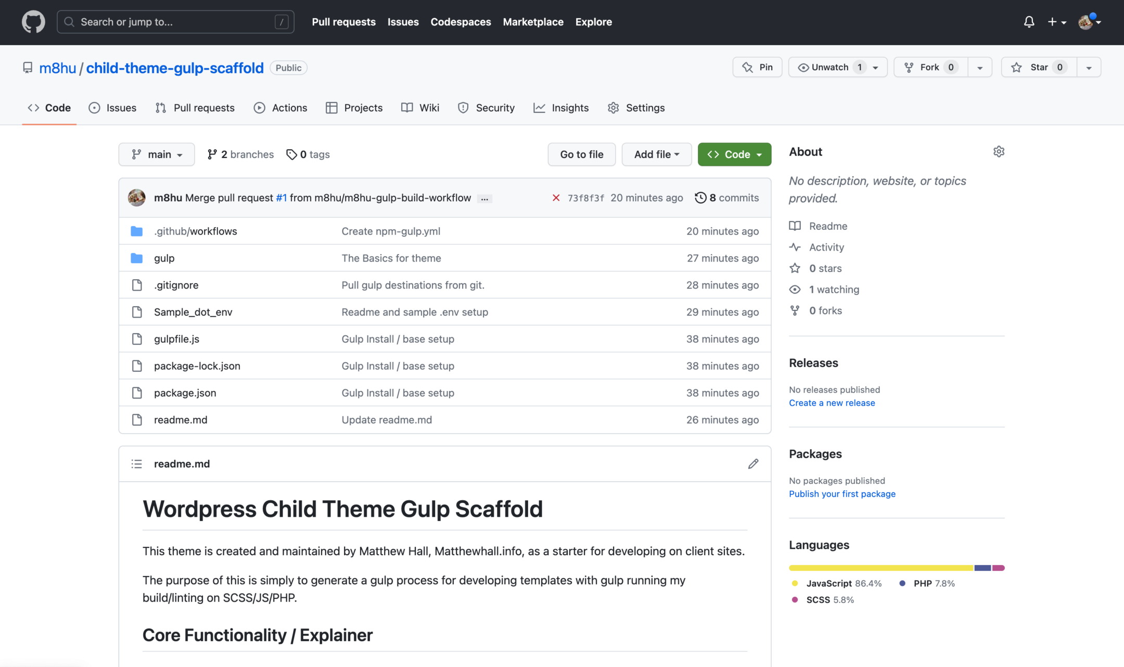This screenshot has height=667, width=1124.
Task: Click the red X build status indicator
Action: click(555, 198)
